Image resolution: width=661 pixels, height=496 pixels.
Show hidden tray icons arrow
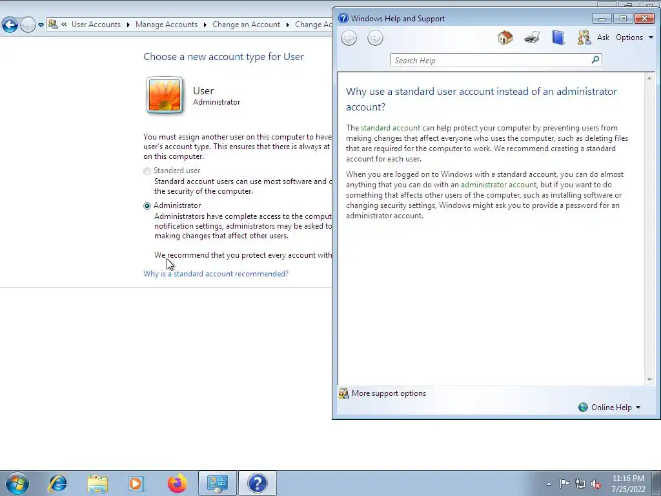[549, 484]
